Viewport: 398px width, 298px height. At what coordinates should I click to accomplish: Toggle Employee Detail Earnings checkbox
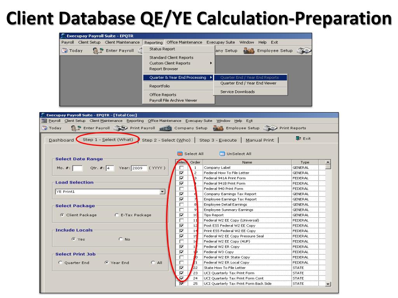click(182, 205)
